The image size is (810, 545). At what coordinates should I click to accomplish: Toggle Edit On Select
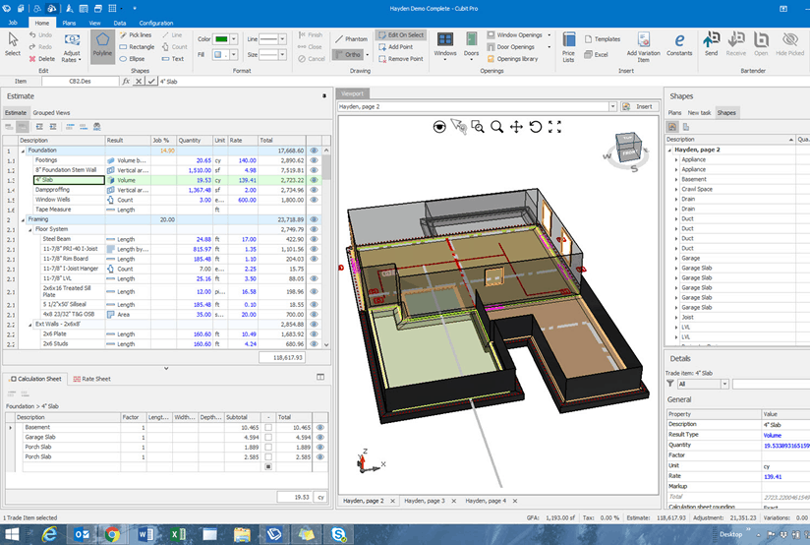(401, 35)
